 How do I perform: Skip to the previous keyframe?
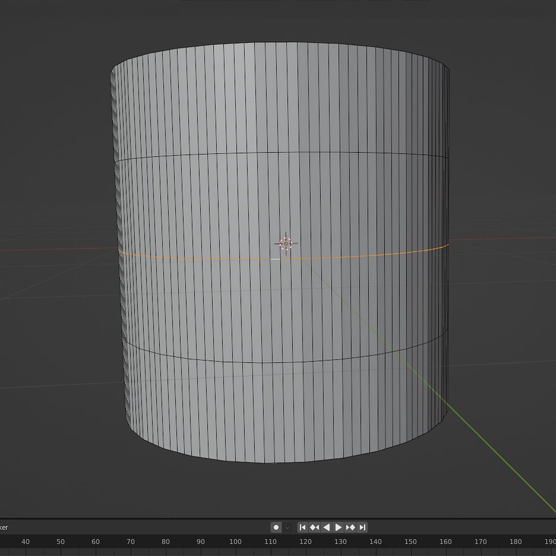[x=315, y=527]
